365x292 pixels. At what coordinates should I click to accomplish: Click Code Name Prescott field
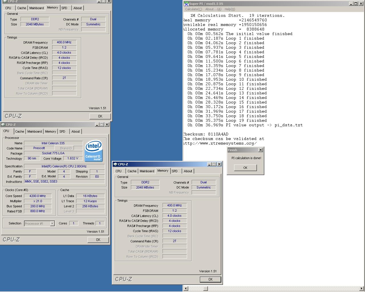pyautogui.click(x=39, y=148)
